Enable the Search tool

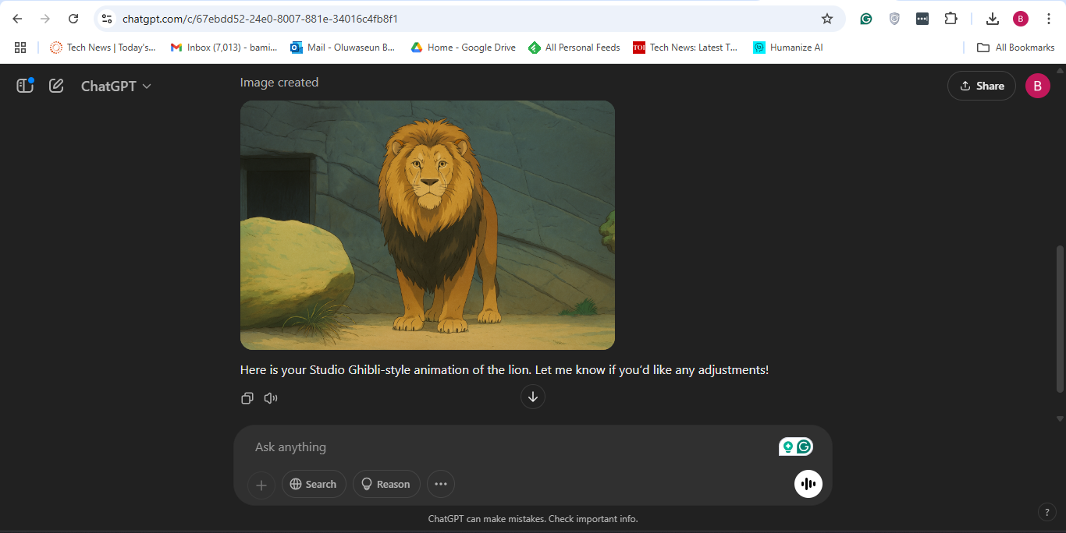click(x=314, y=484)
